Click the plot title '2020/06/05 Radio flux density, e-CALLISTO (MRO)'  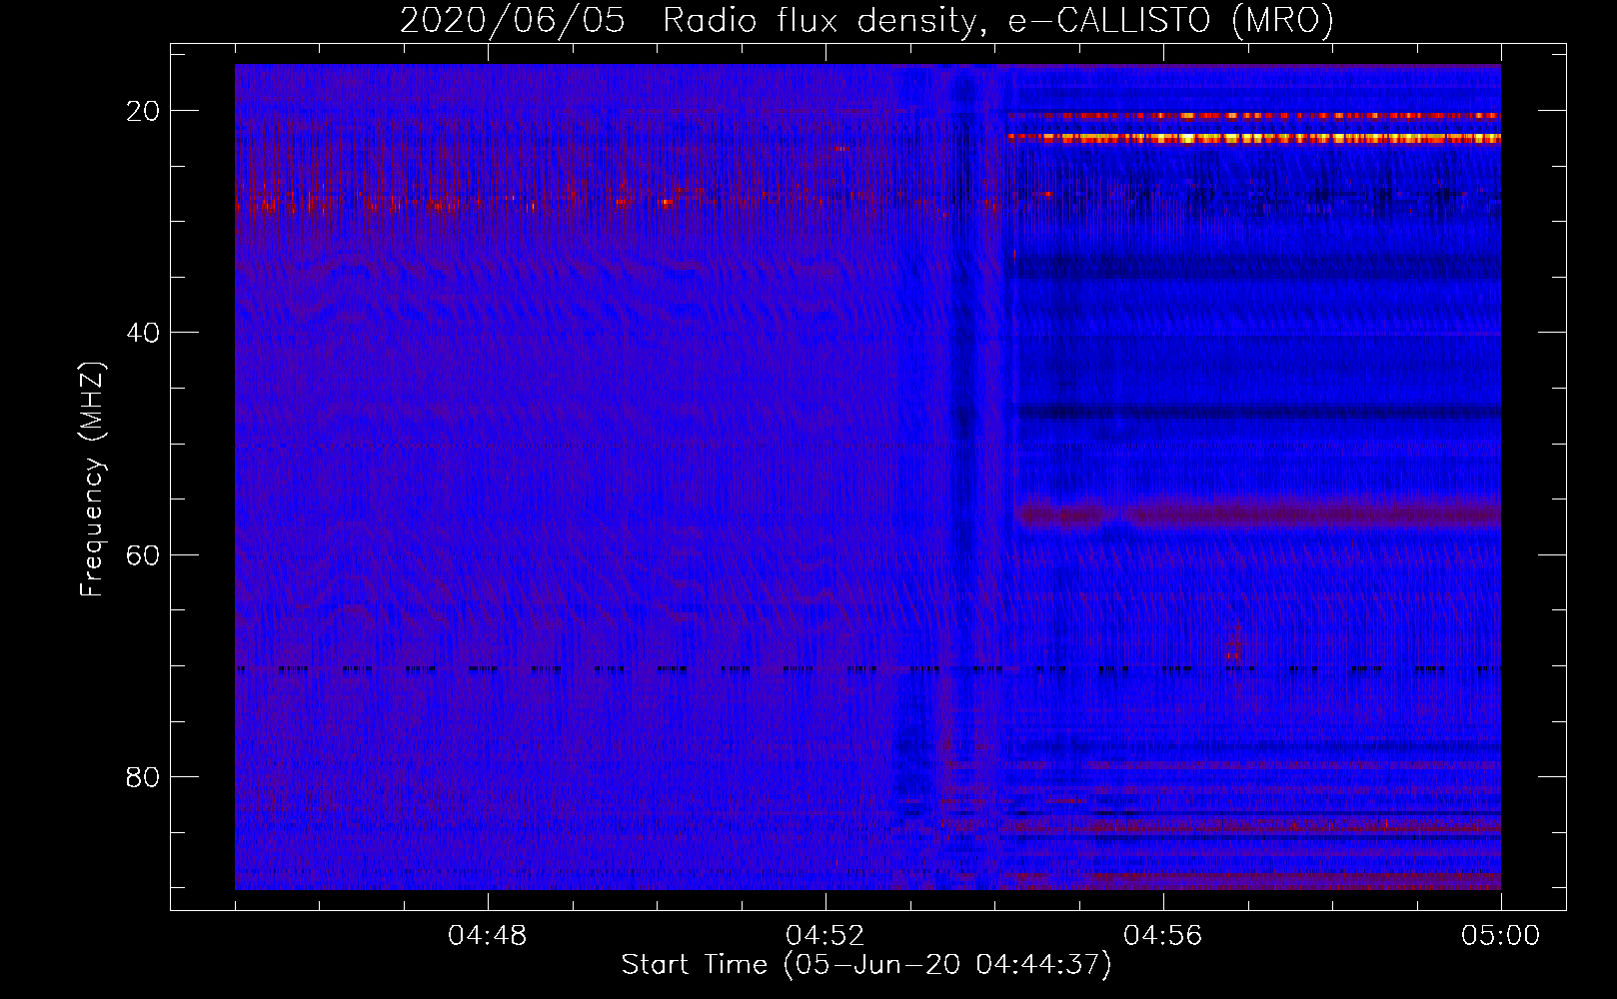tap(866, 20)
